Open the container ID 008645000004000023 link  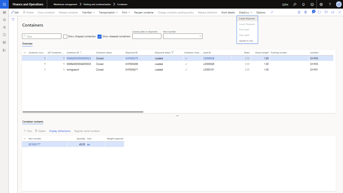pos(79,58)
